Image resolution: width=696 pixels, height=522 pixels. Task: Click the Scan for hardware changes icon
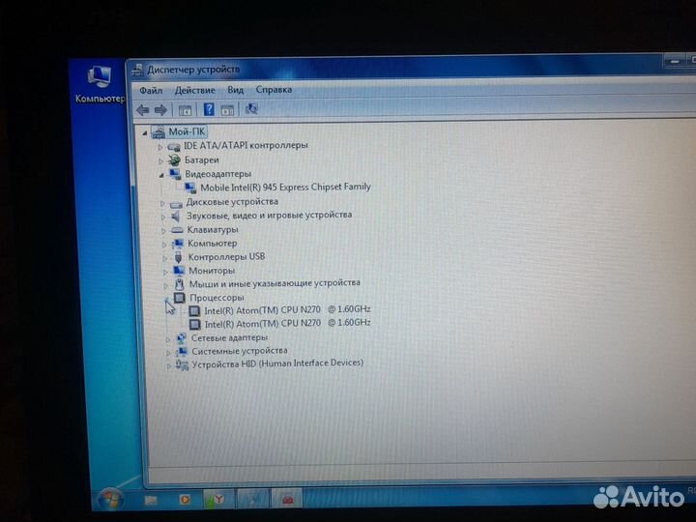pyautogui.click(x=251, y=109)
